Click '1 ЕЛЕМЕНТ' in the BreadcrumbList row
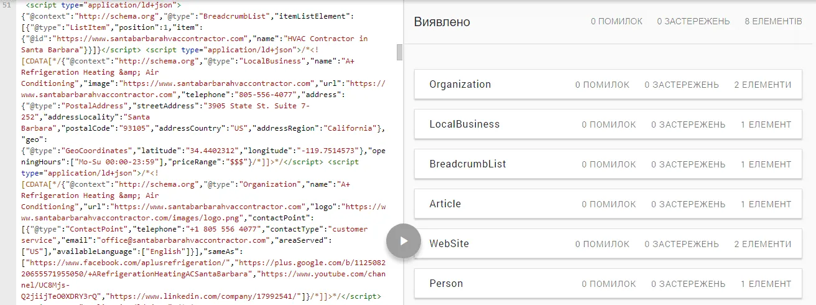 tap(766, 164)
